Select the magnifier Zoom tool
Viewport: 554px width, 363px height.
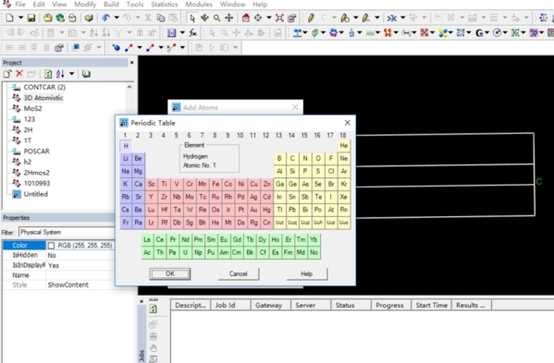pyautogui.click(x=216, y=18)
